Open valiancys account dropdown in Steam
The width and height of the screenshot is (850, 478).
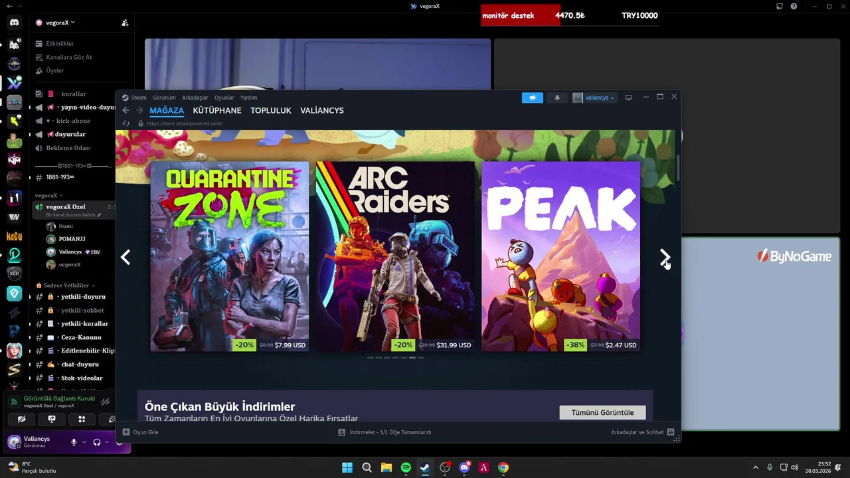[594, 98]
